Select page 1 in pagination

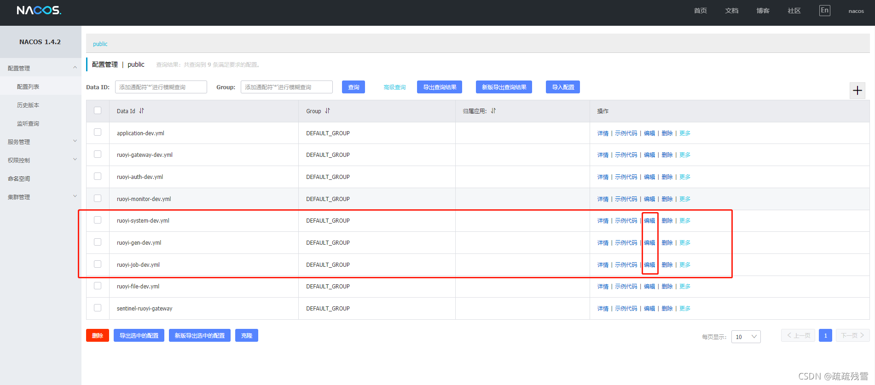[825, 335]
